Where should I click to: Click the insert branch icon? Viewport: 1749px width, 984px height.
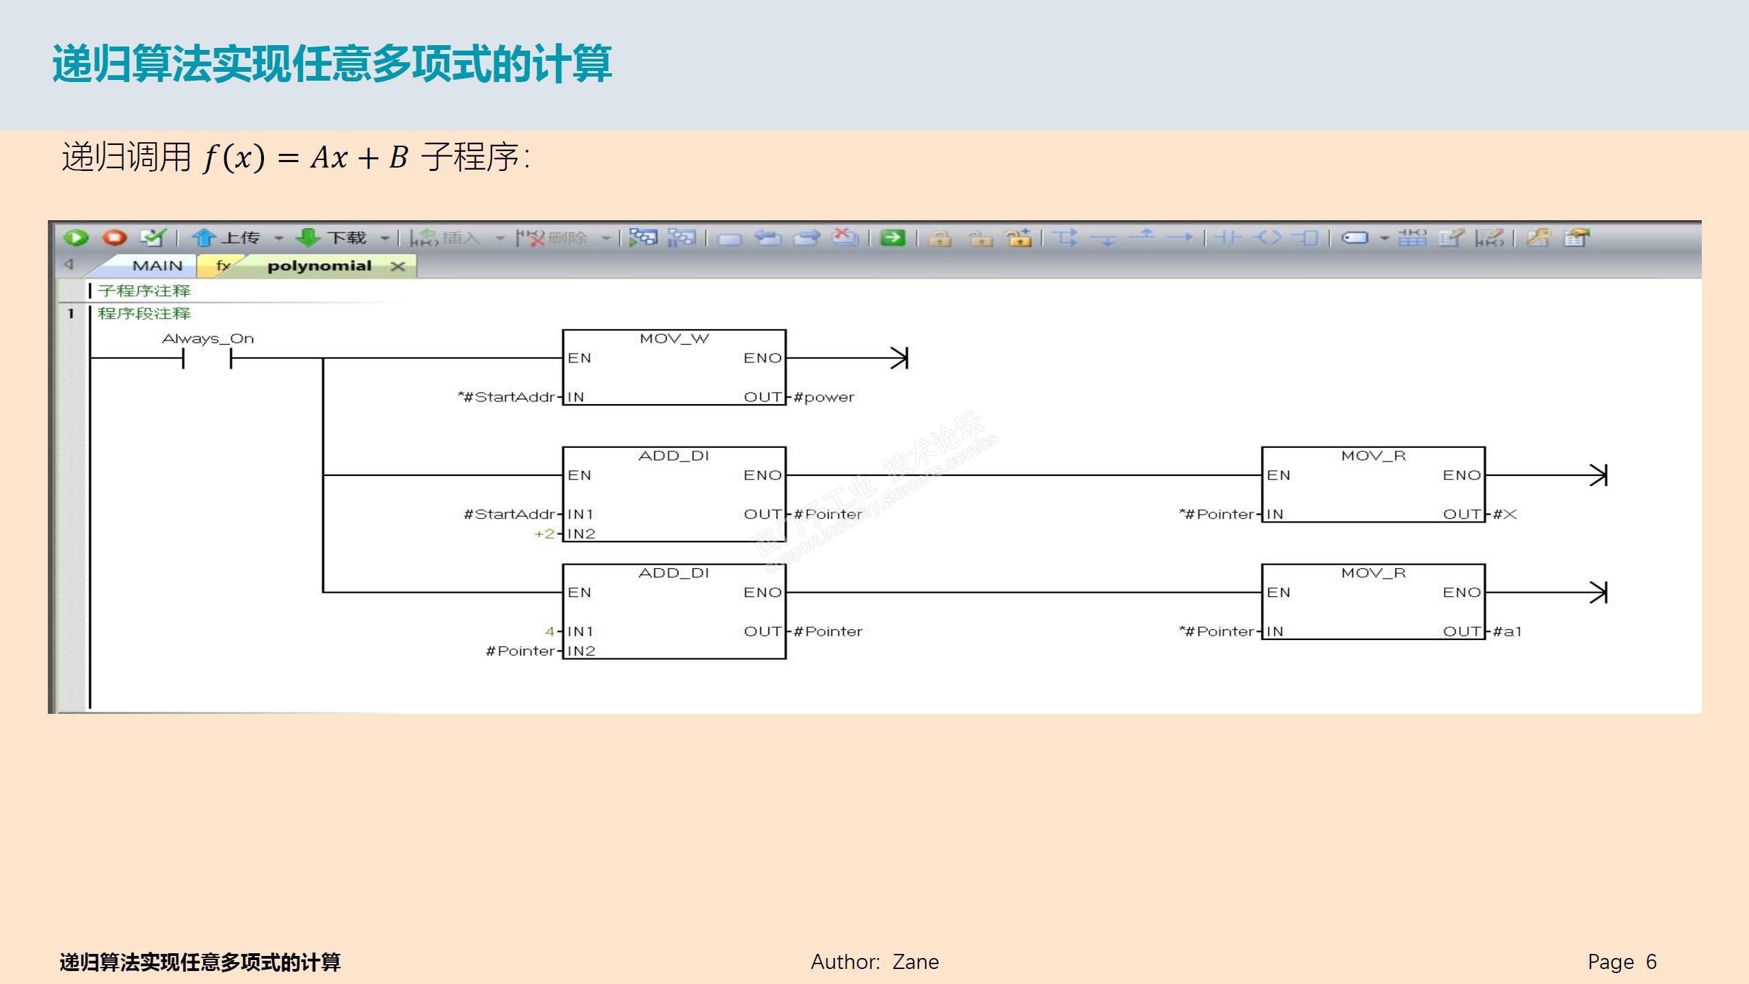(x=1064, y=238)
